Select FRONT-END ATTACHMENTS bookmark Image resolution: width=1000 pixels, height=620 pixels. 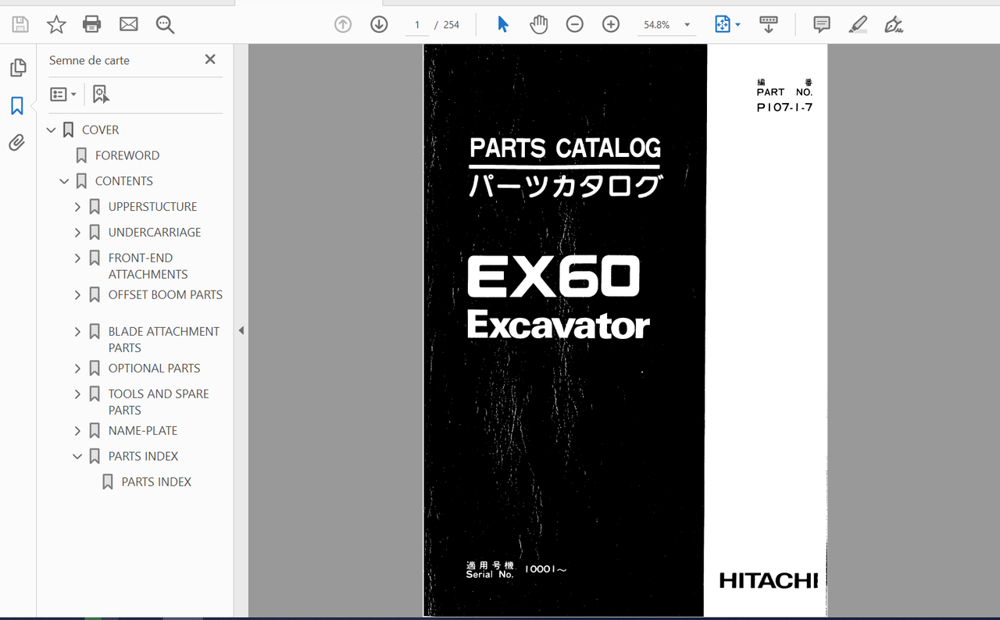click(148, 266)
